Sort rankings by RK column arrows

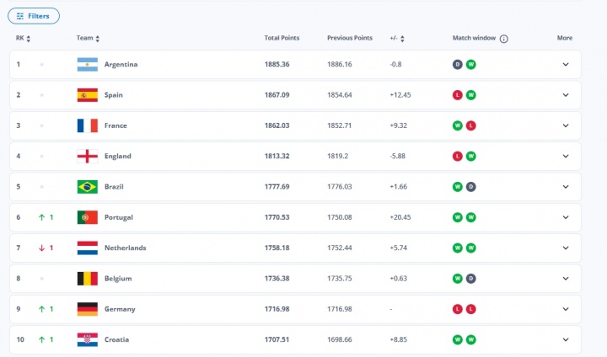[x=29, y=39]
